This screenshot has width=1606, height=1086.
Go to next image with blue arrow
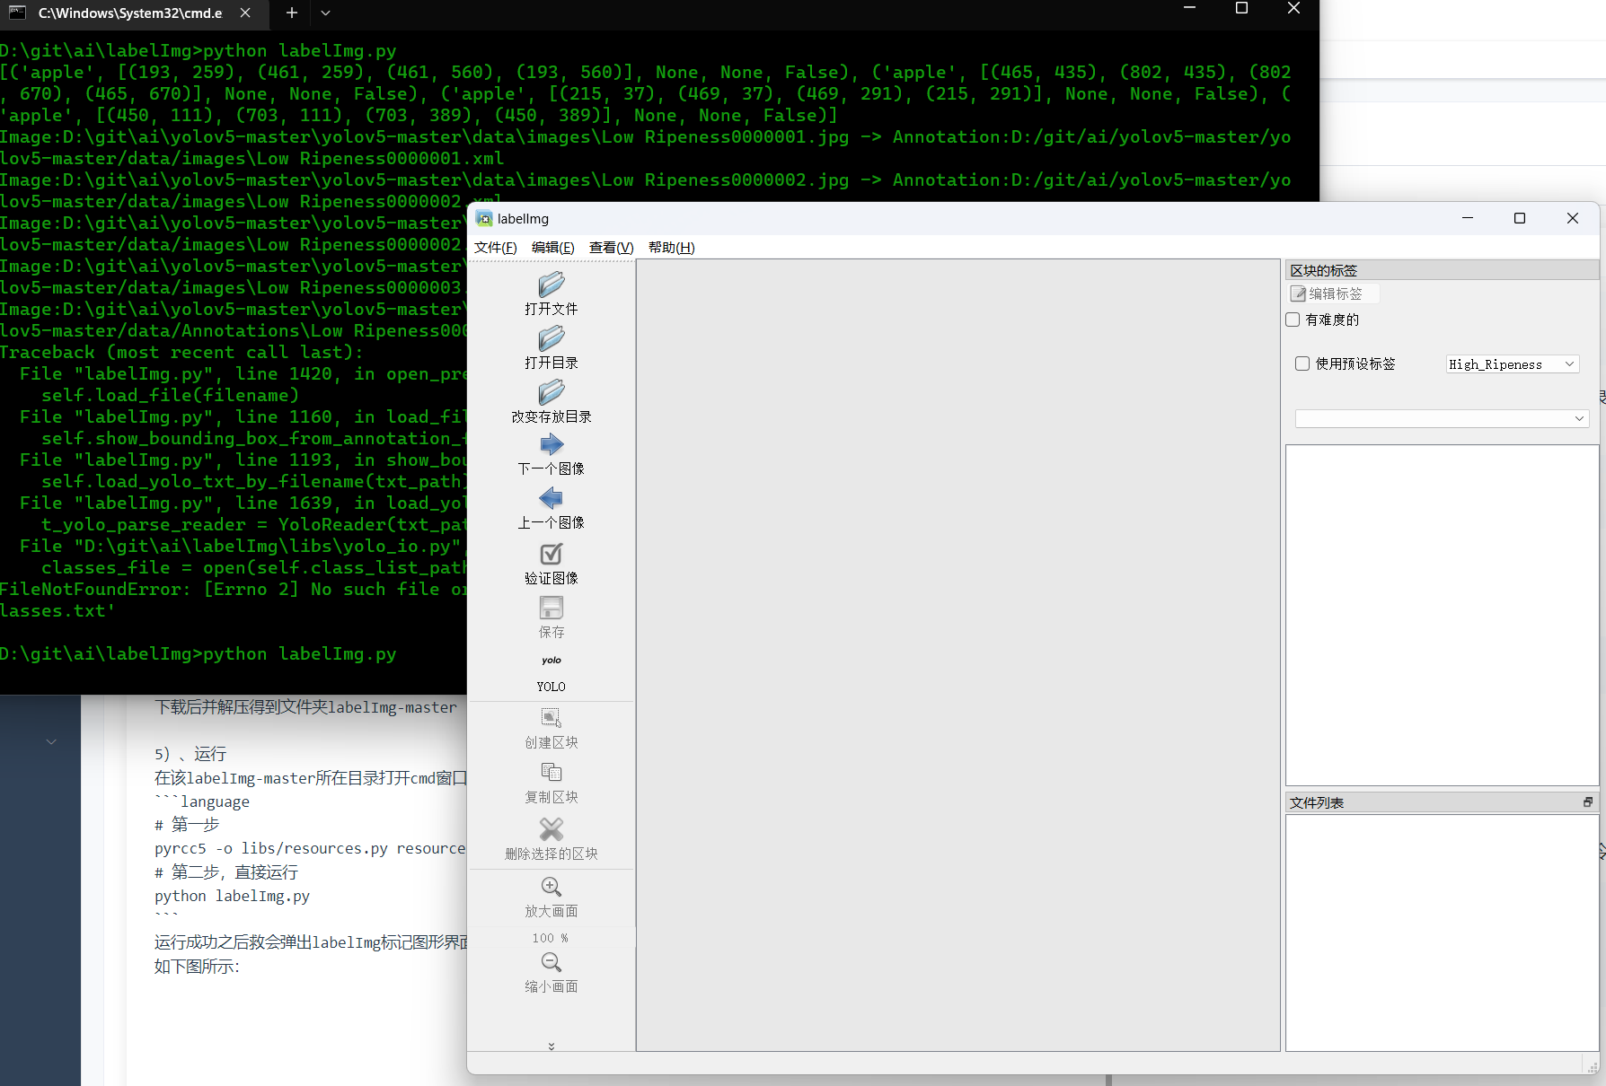tap(551, 445)
